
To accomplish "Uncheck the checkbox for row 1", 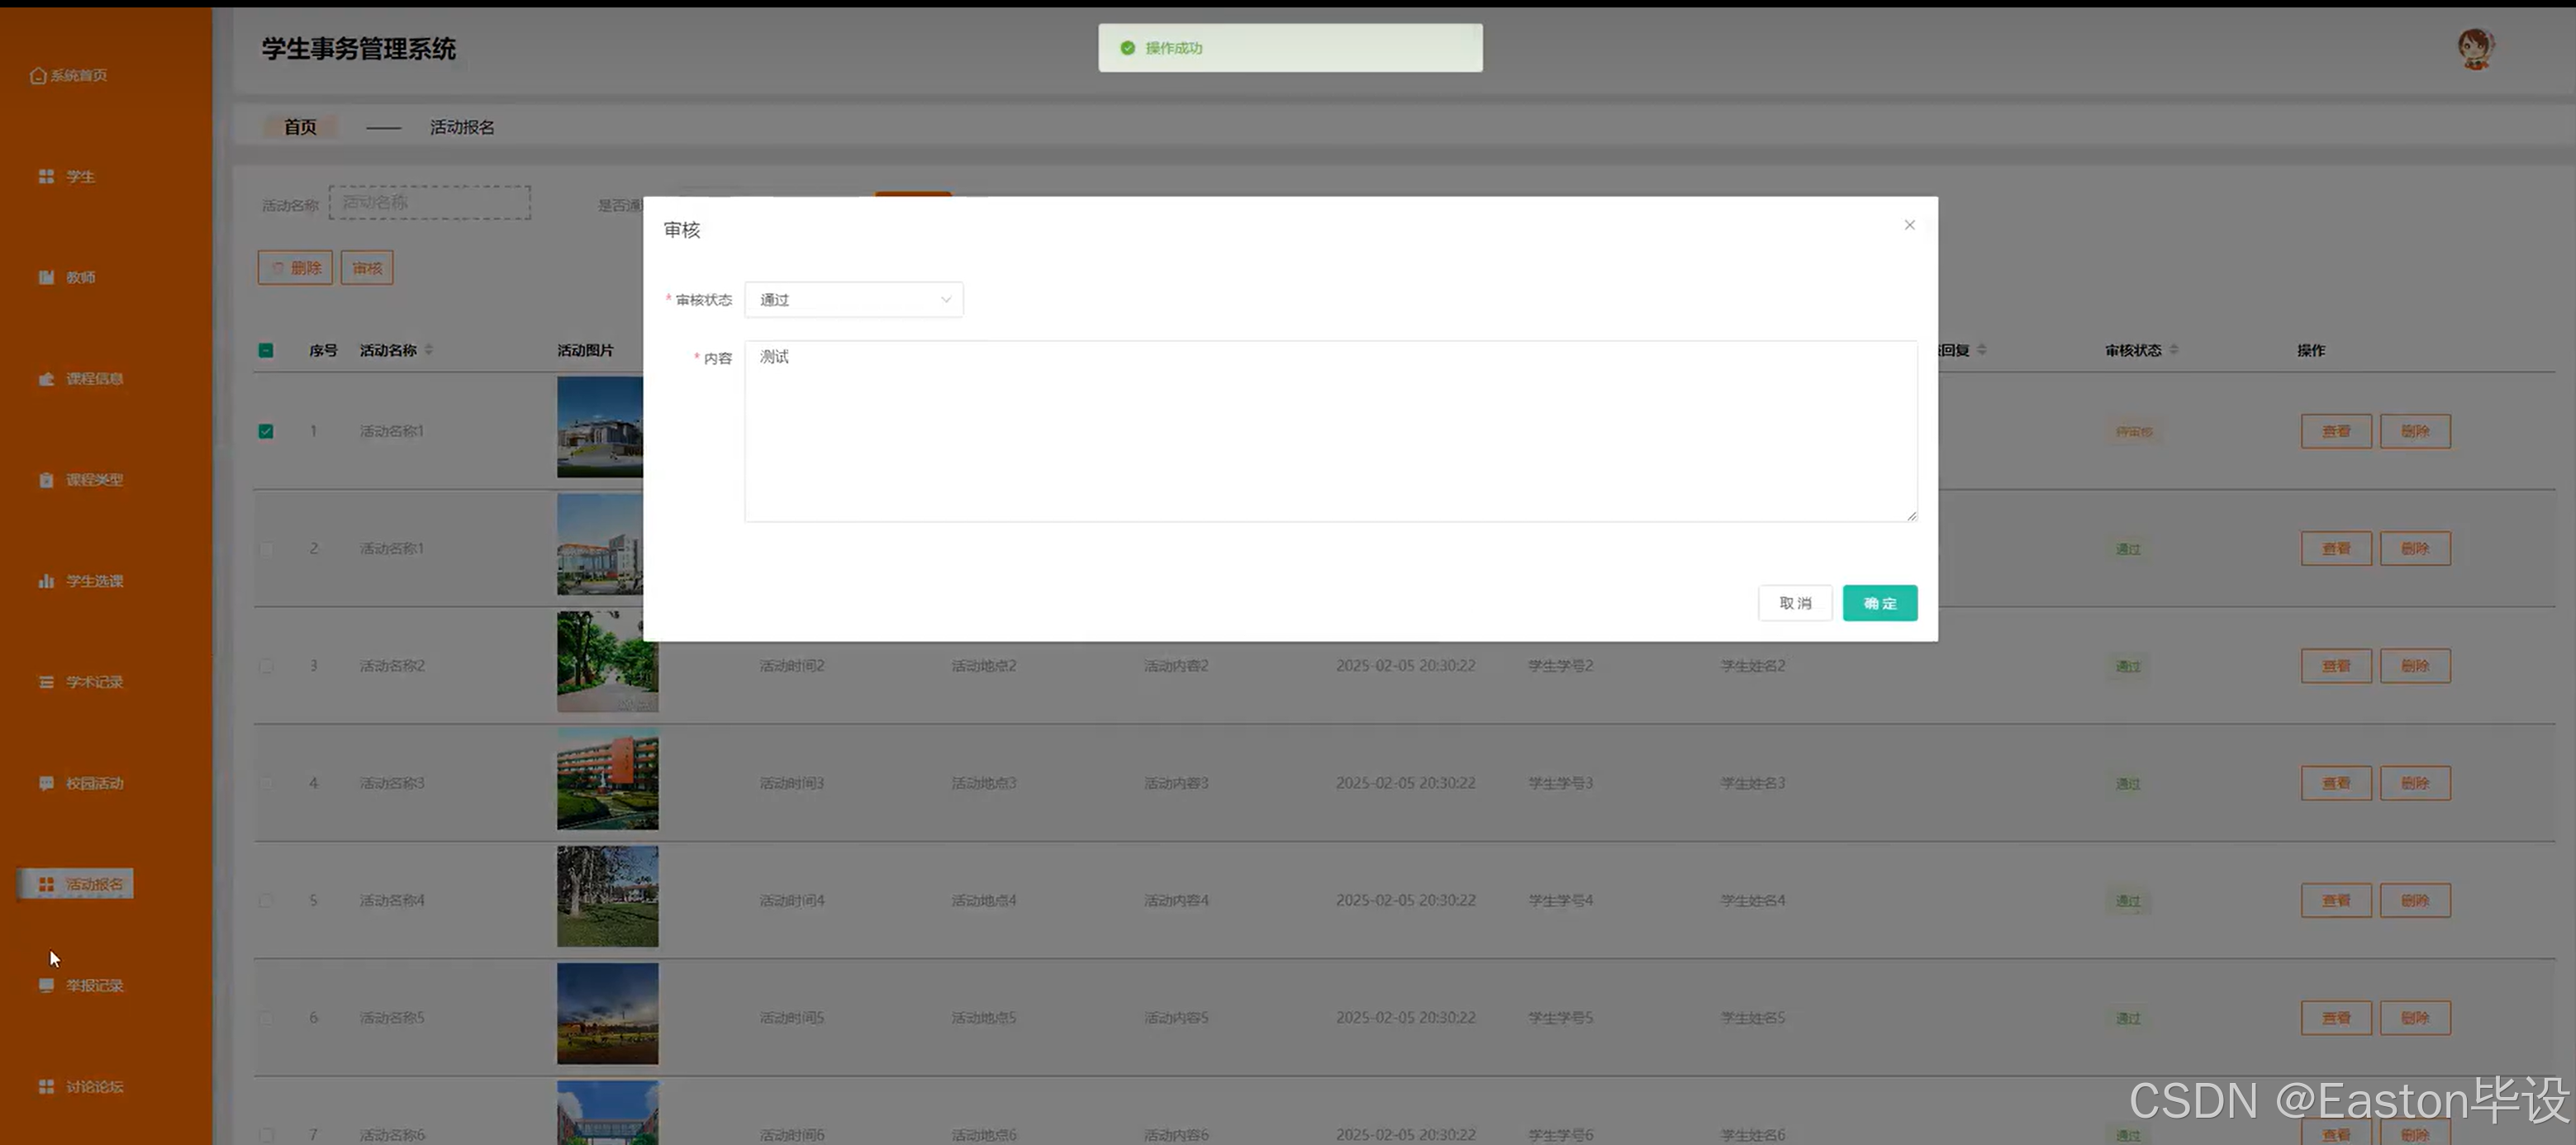I will tap(266, 431).
